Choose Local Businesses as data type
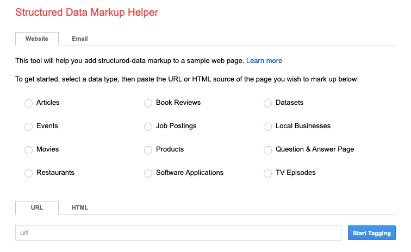 pos(267,127)
